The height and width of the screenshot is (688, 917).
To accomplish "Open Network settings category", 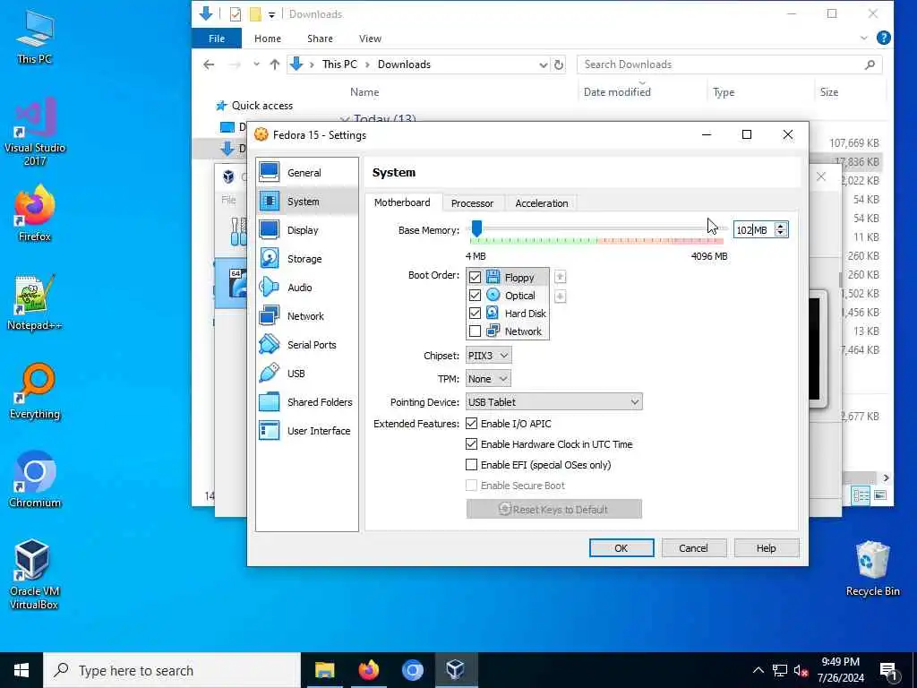I will [307, 316].
